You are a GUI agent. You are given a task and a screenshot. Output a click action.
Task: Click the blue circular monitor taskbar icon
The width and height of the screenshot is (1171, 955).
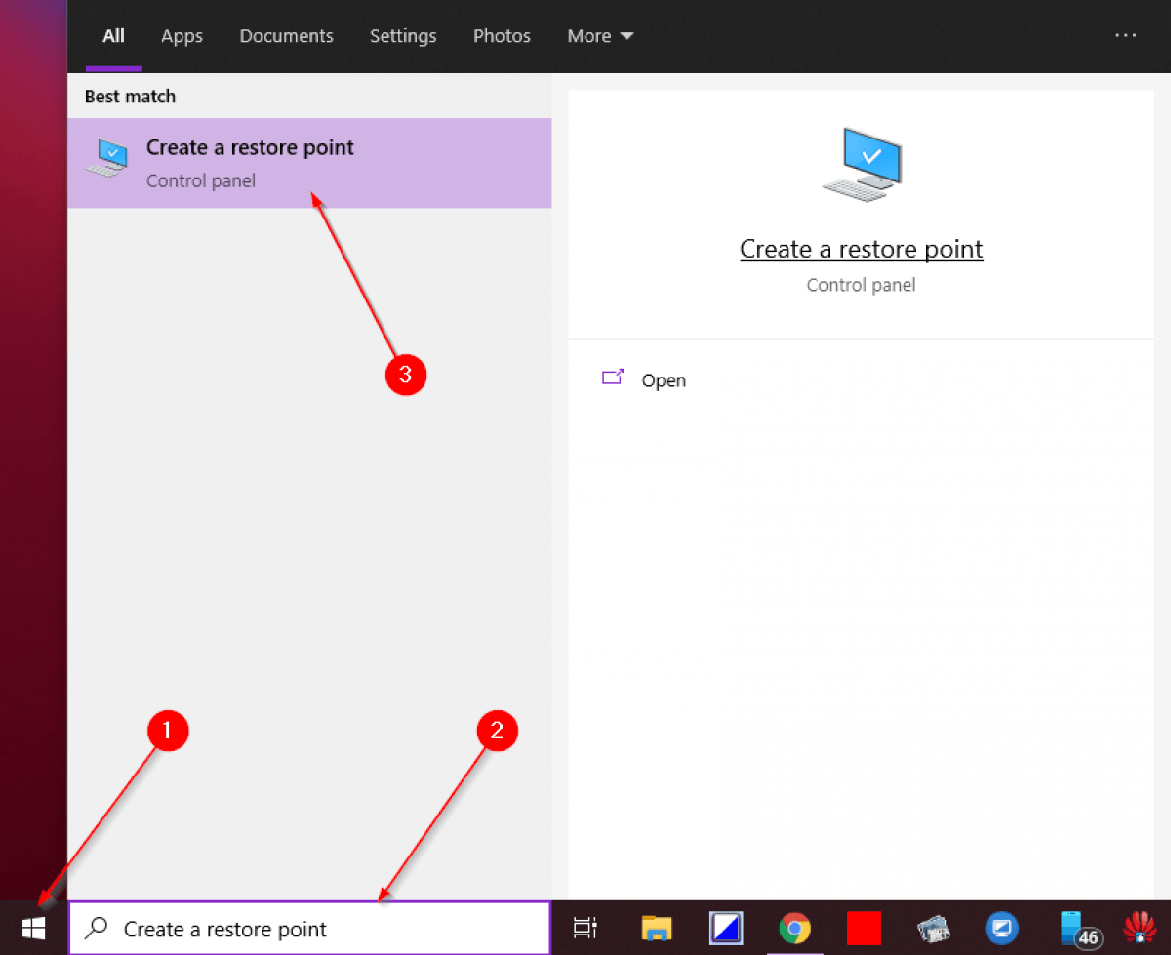pyautogui.click(x=1002, y=929)
